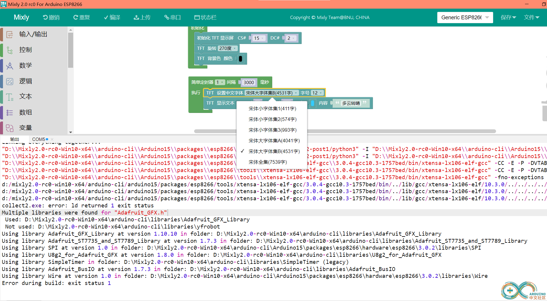This screenshot has height=301, width=547.
Task: Open the Generic ESP8266 board selector
Action: pos(465,18)
